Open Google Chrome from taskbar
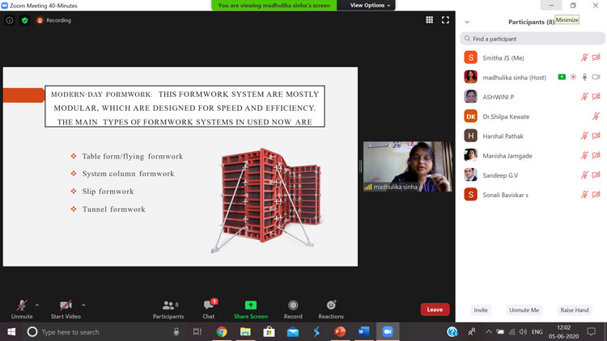Image resolution: width=607 pixels, height=341 pixels. click(x=222, y=332)
